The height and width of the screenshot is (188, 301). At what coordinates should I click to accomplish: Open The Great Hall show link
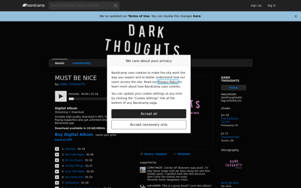[x=230, y=137]
